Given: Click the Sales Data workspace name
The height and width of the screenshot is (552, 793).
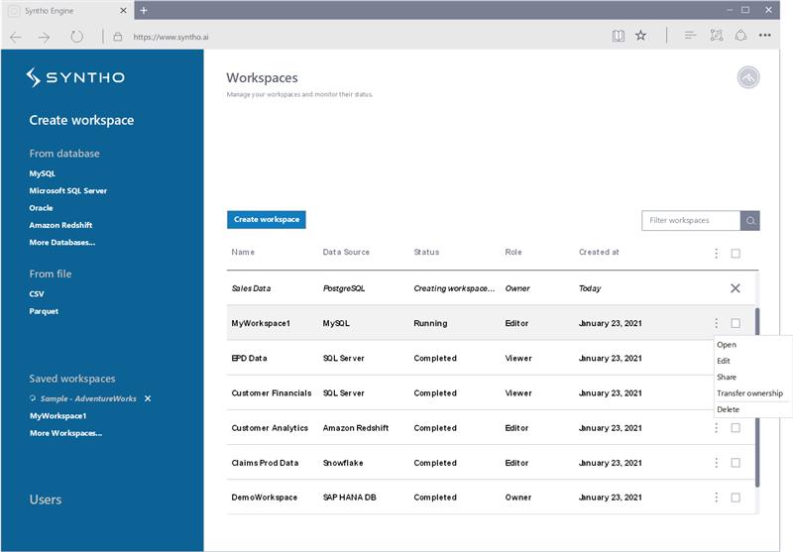Looking at the screenshot, I should point(251,288).
